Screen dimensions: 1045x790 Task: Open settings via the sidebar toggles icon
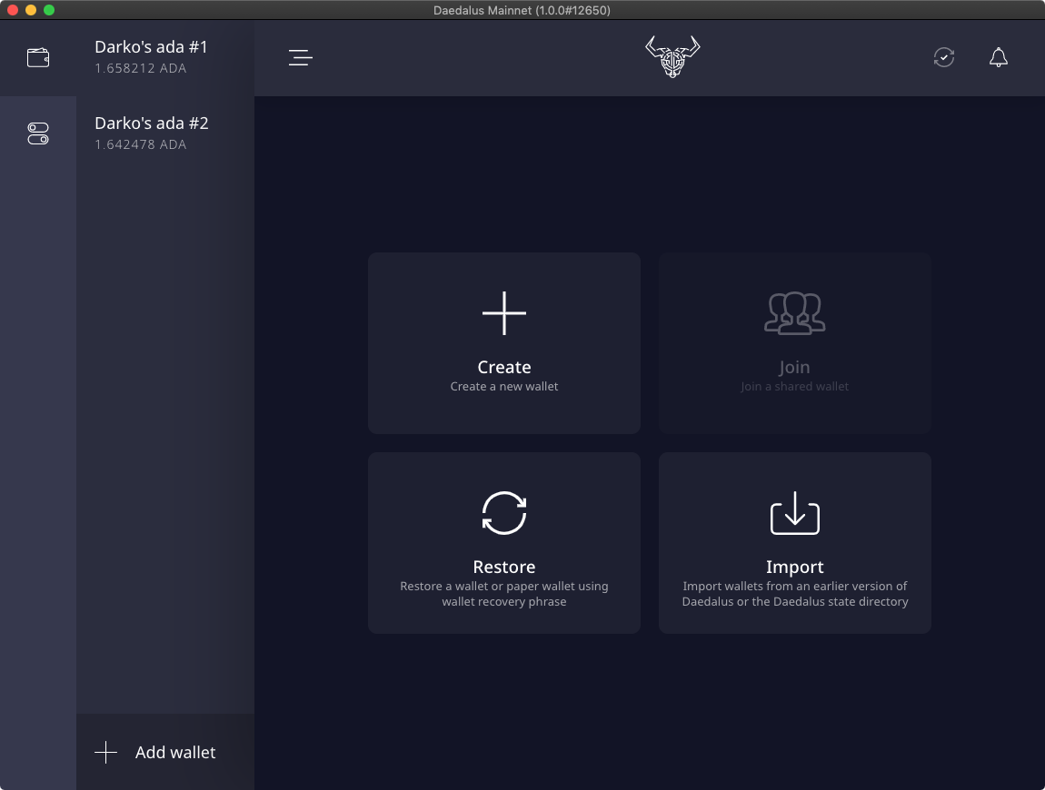pos(38,134)
